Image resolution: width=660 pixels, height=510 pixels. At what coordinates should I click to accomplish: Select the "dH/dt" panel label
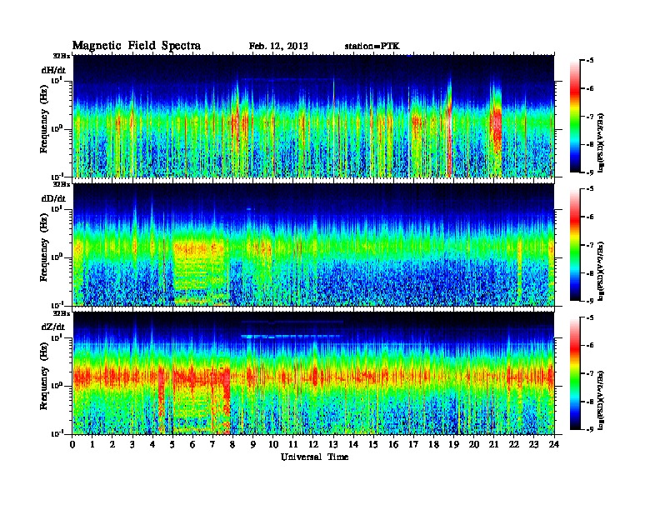point(53,71)
